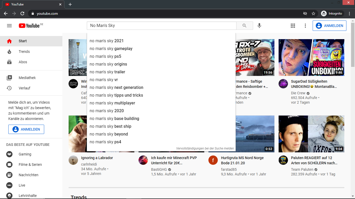The image size is (355, 199).
Task: Start voice search with microphone icon
Action: tap(259, 26)
